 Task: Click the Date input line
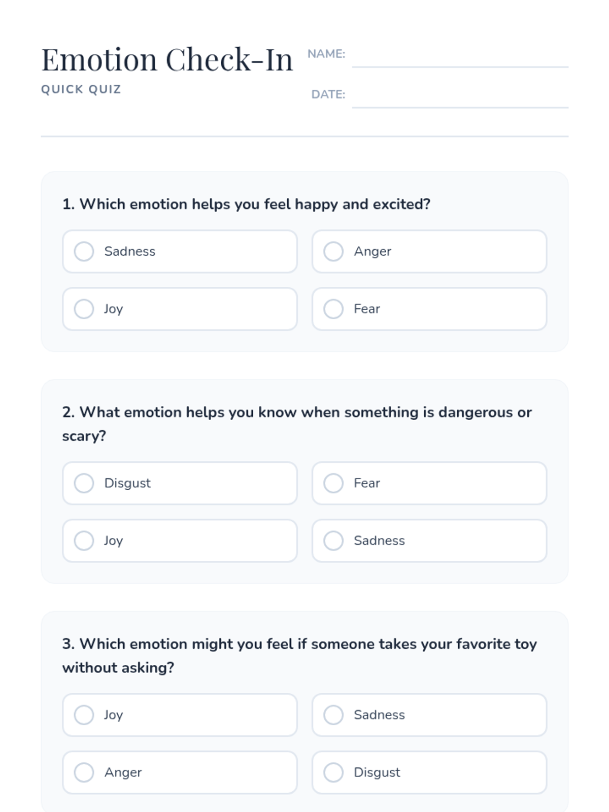point(460,98)
